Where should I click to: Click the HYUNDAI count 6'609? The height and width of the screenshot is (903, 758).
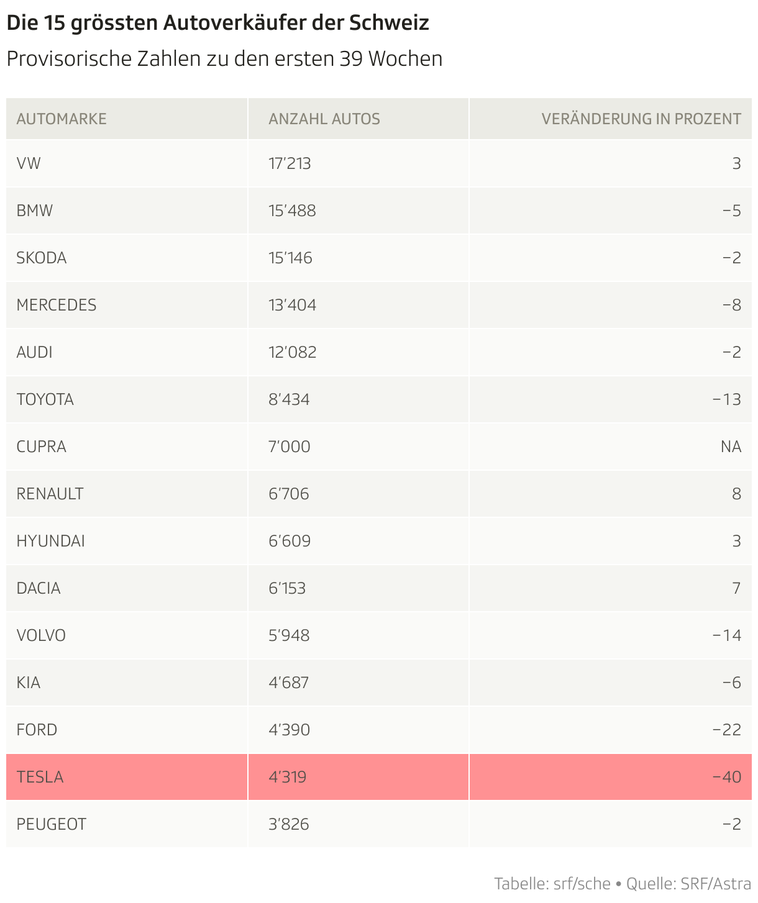[290, 541]
